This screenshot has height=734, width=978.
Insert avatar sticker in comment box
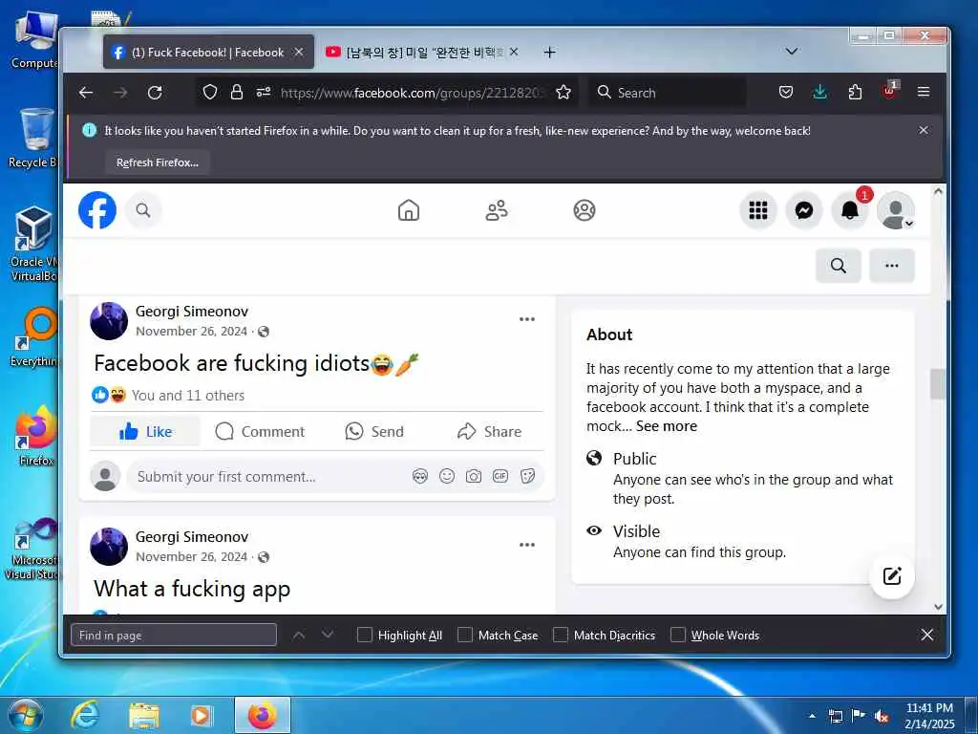point(420,477)
